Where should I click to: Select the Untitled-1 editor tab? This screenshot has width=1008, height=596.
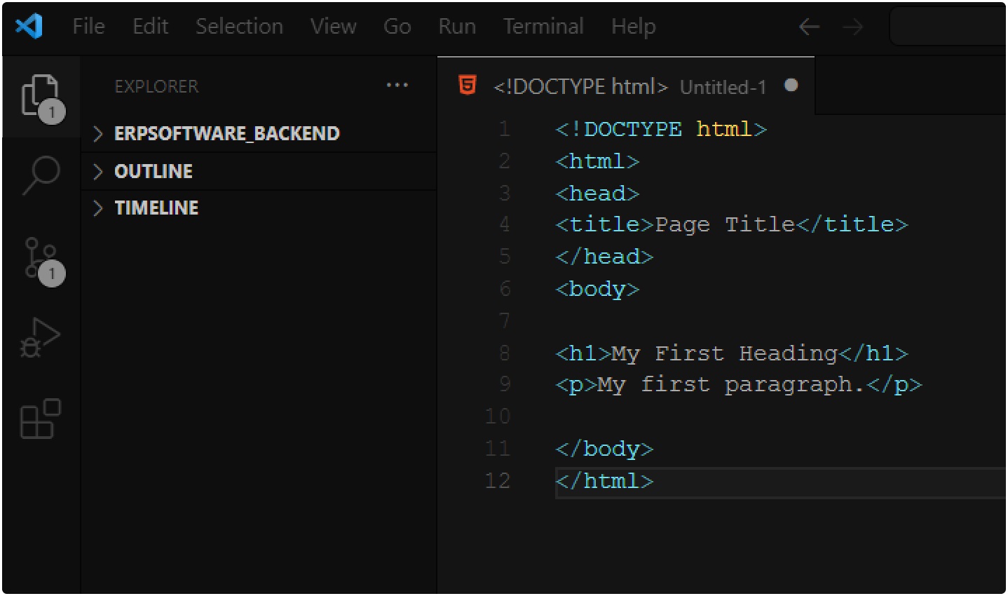(x=627, y=86)
